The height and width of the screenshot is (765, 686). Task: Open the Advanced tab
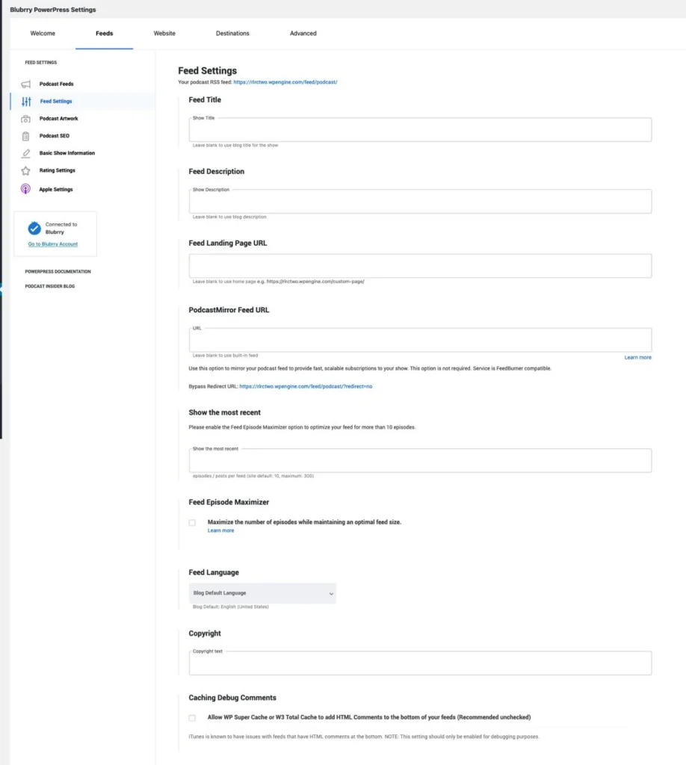303,33
